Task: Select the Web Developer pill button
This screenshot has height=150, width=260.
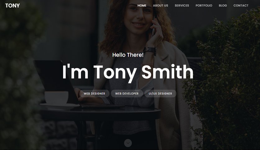Action: point(127,94)
